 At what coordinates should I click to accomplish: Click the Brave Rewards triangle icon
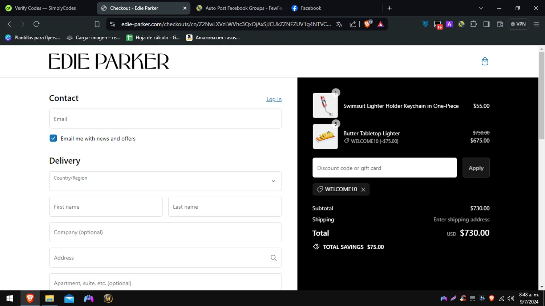380,24
